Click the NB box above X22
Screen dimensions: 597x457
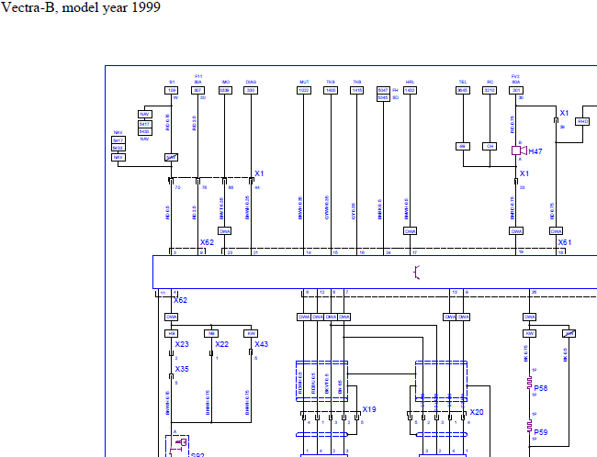(211, 334)
